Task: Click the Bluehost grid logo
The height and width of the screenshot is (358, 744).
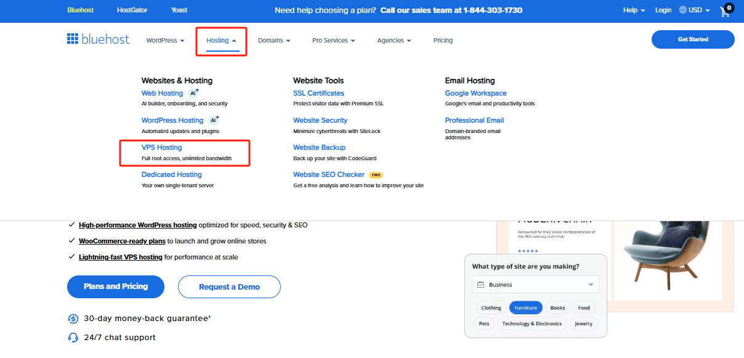Action: [73, 39]
